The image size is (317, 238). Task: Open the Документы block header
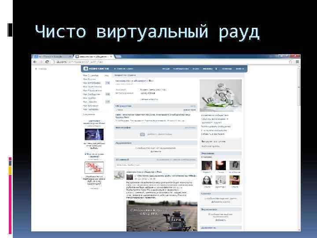click(221, 228)
